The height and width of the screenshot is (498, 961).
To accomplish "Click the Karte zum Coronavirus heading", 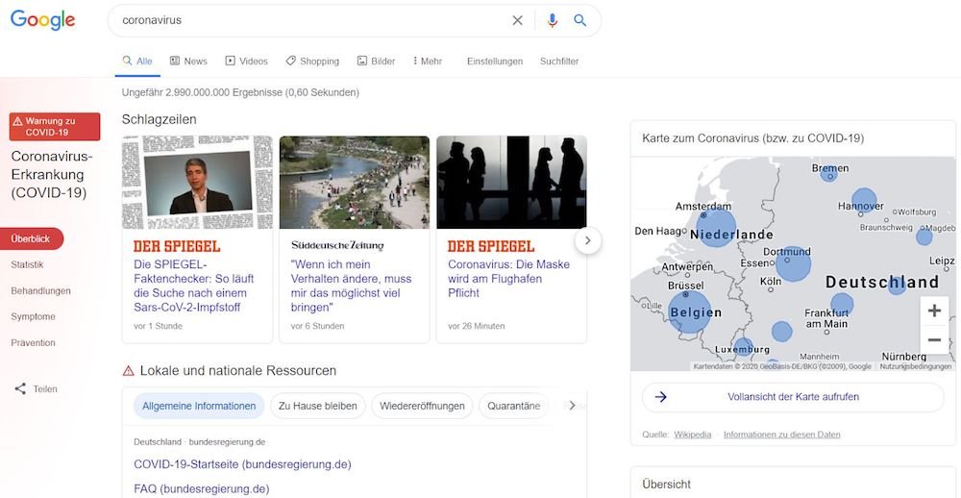I will pos(753,138).
